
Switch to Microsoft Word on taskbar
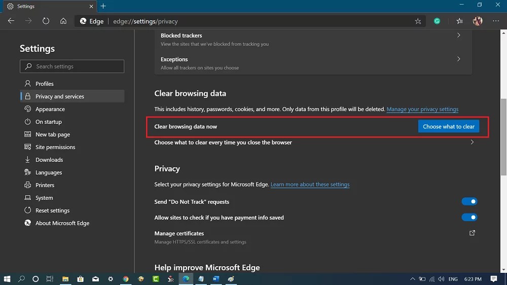pos(216,279)
